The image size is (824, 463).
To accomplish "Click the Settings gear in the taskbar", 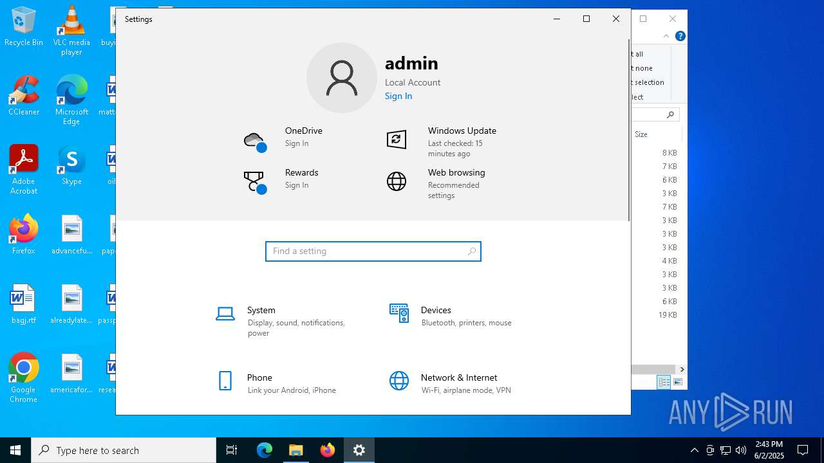I will tap(359, 450).
